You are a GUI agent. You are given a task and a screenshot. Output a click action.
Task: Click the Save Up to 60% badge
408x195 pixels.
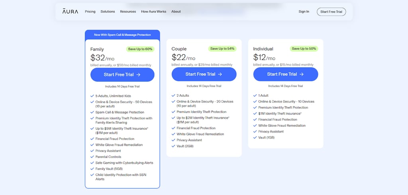coord(140,49)
